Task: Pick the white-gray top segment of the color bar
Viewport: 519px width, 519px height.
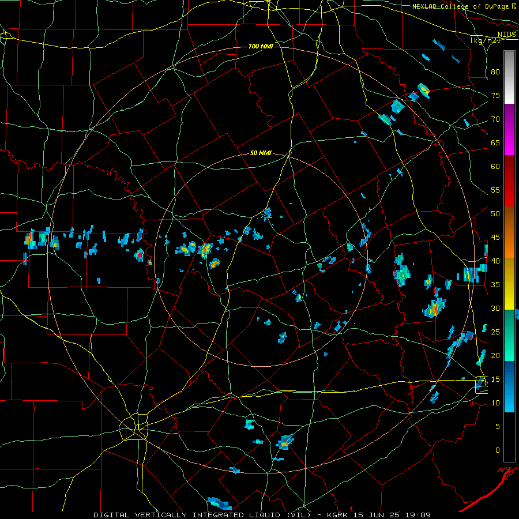Action: coord(509,77)
